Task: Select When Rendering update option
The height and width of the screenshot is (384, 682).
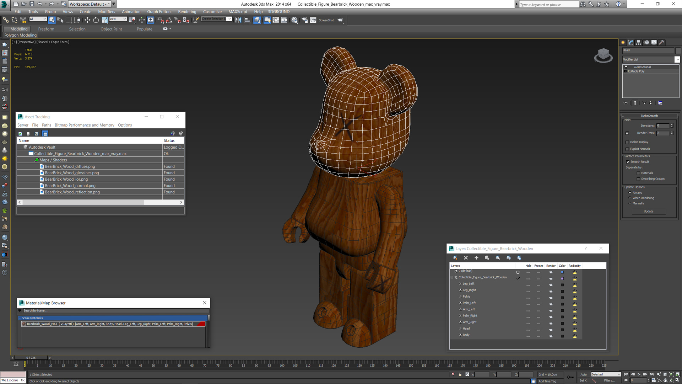Action: (630, 198)
